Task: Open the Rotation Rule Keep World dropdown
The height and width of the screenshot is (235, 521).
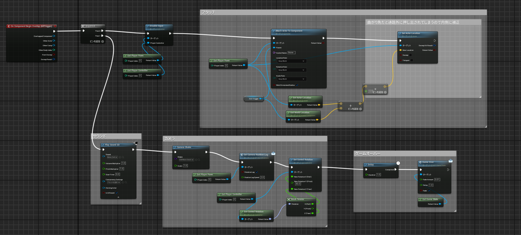Action: [291, 70]
